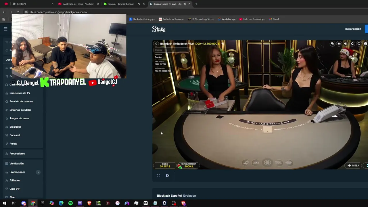368x207 pixels.
Task: Click the Saldo balance display
Action: point(165,165)
